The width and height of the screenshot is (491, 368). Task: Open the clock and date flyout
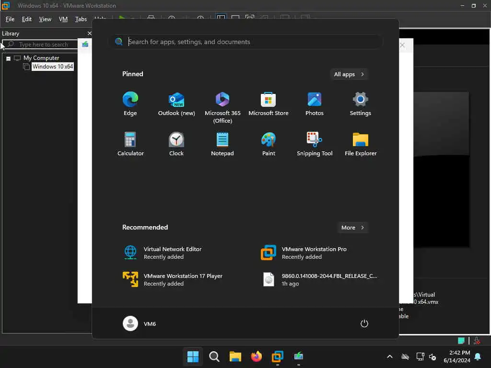click(457, 356)
